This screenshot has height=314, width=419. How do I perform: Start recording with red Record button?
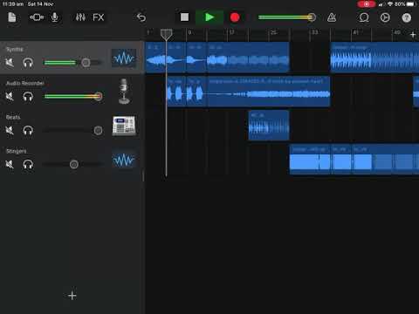coord(235,17)
